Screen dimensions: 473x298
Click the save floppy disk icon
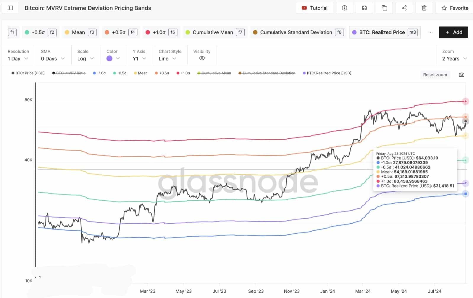(x=364, y=8)
